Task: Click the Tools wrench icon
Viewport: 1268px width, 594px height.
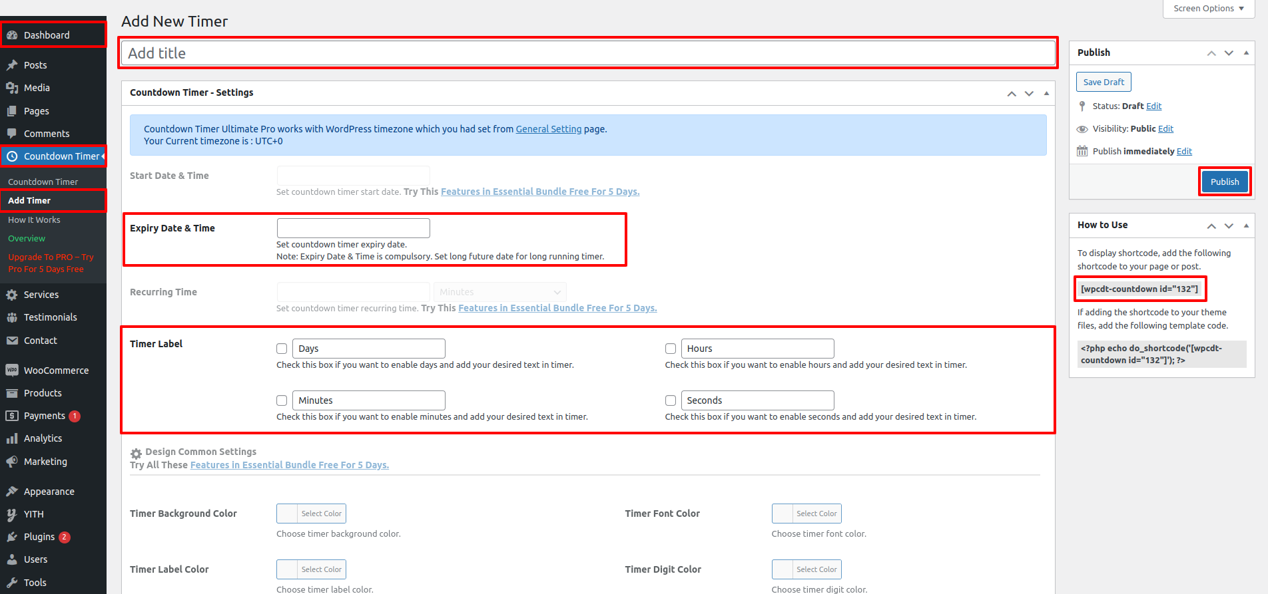Action: tap(12, 583)
